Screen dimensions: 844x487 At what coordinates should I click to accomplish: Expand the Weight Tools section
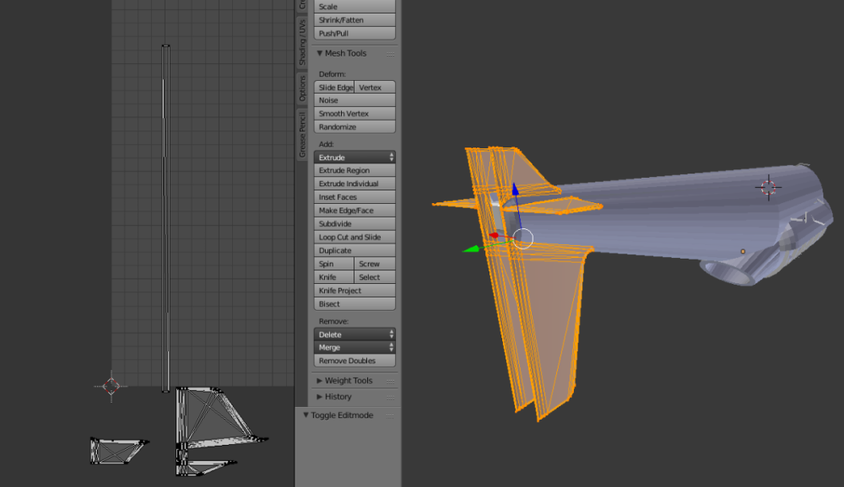pos(349,380)
